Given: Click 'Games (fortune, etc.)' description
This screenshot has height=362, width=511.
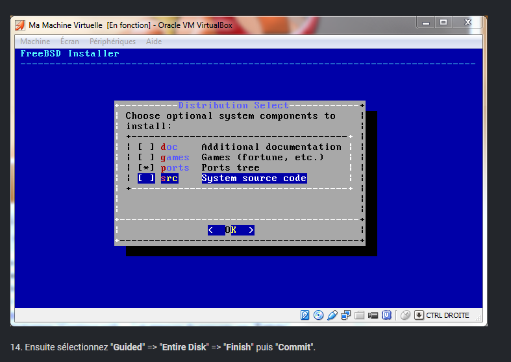Looking at the screenshot, I should (x=263, y=158).
